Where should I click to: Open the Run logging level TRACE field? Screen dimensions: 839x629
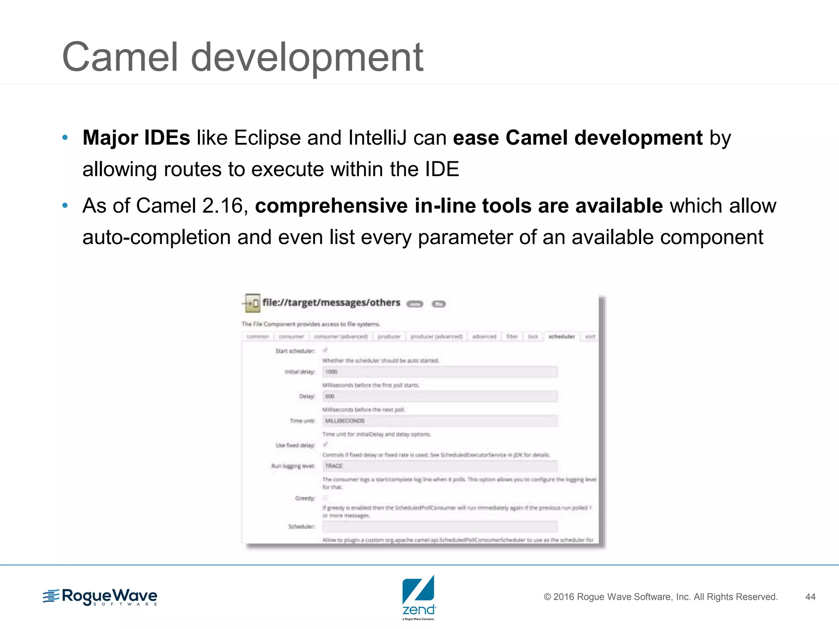440,466
